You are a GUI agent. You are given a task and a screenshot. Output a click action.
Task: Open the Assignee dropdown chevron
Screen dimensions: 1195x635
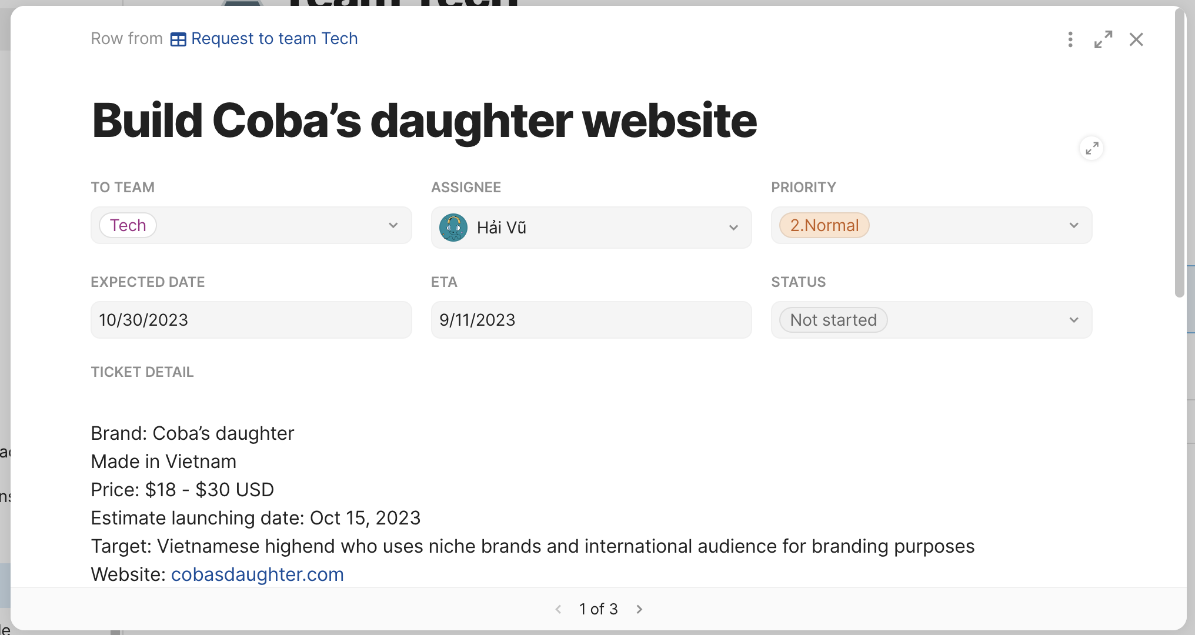733,228
